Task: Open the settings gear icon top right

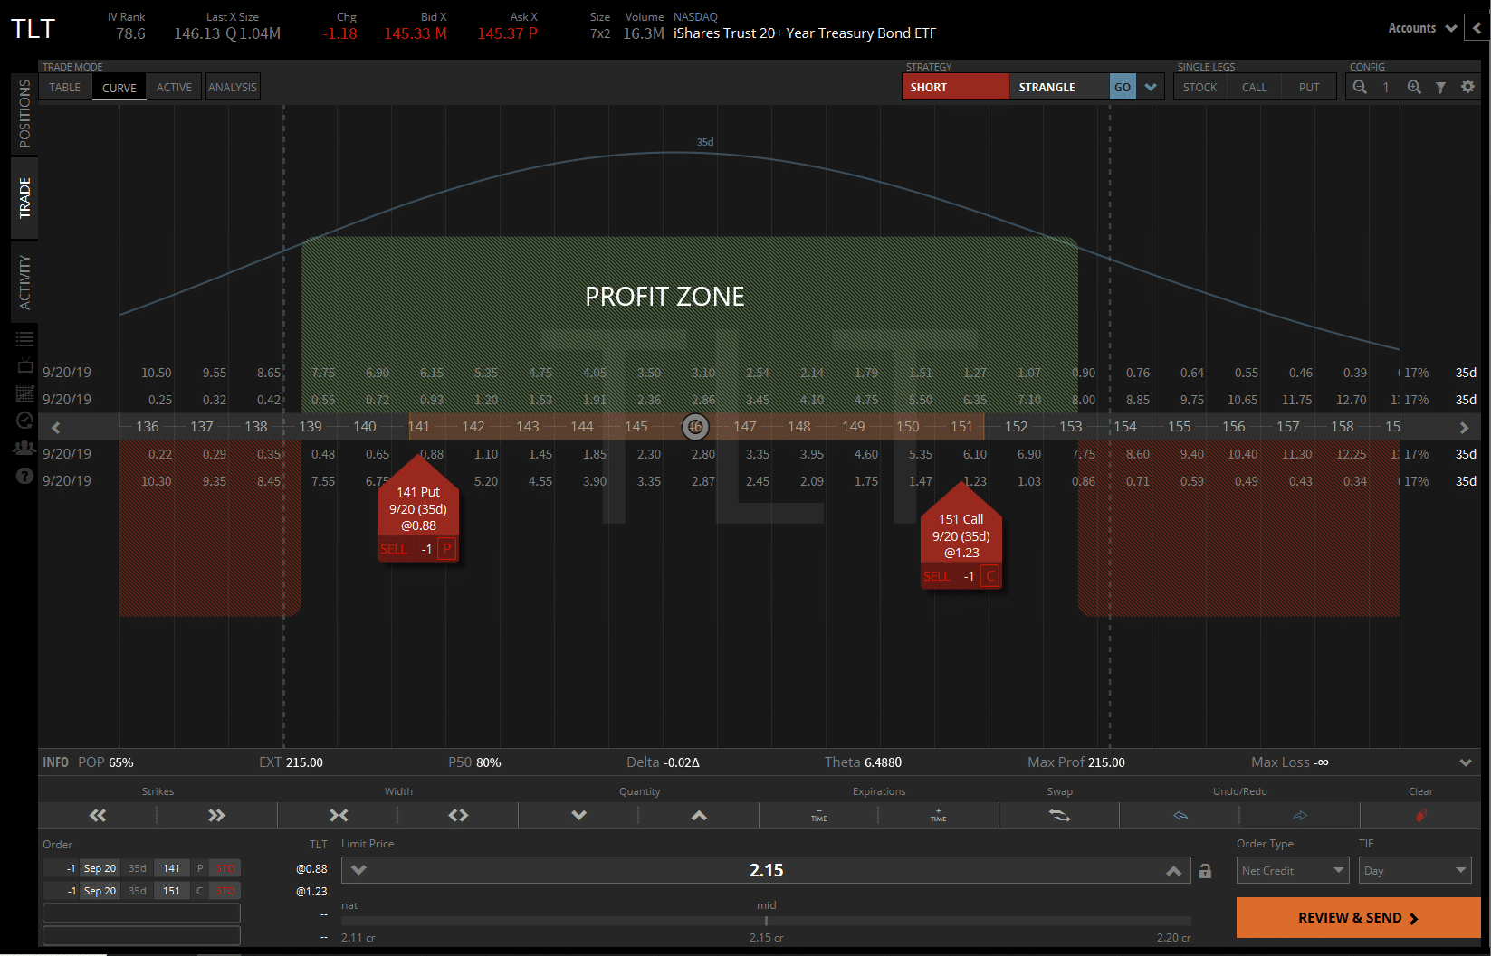Action: tap(1468, 86)
